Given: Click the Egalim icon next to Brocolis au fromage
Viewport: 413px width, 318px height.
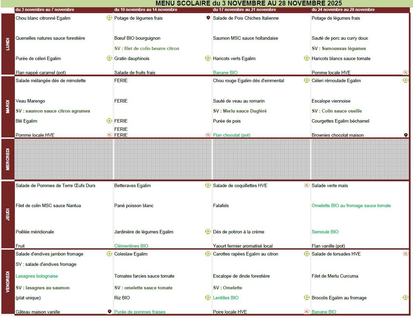Looking at the screenshot, I should pyautogui.click(x=405, y=298).
